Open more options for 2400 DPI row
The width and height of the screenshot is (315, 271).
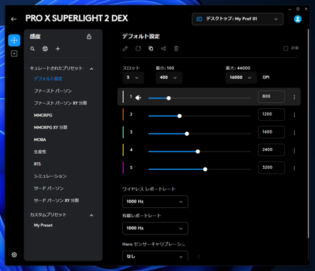(294, 150)
